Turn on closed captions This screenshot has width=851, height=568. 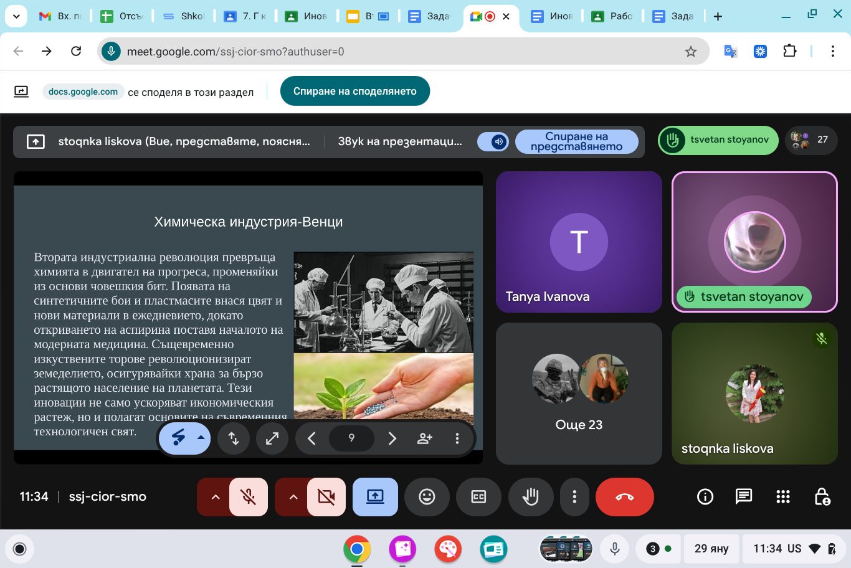[x=478, y=496]
